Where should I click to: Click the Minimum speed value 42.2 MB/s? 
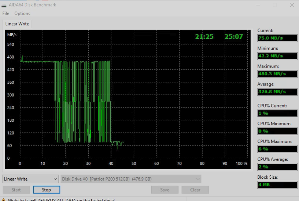pos(277,56)
